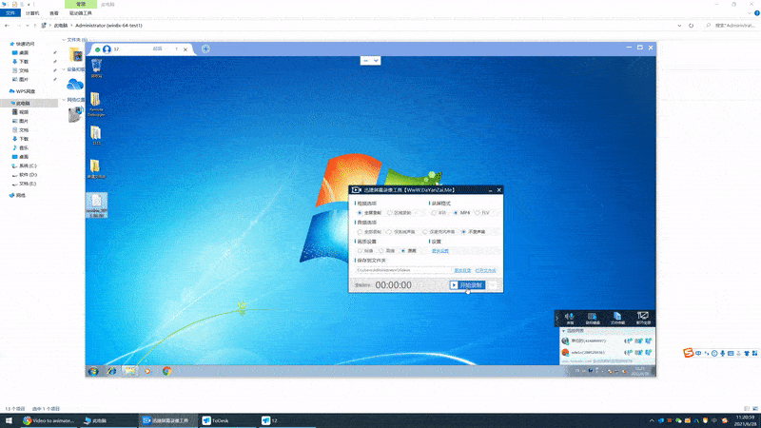761x428 pixels.
Task: Click 更改目录 change directory link
Action: click(x=462, y=270)
